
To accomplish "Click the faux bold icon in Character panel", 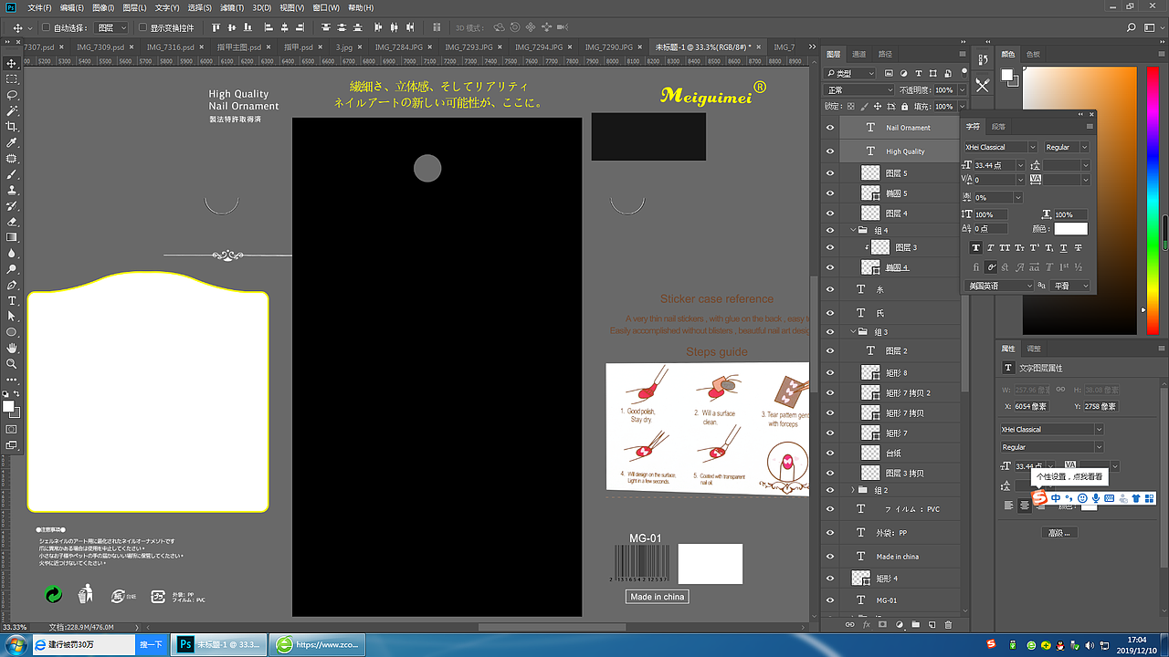I will click(x=975, y=247).
